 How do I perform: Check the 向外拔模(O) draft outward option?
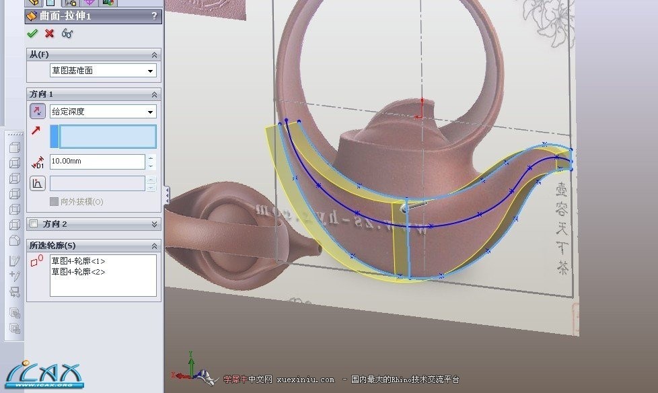coord(54,201)
